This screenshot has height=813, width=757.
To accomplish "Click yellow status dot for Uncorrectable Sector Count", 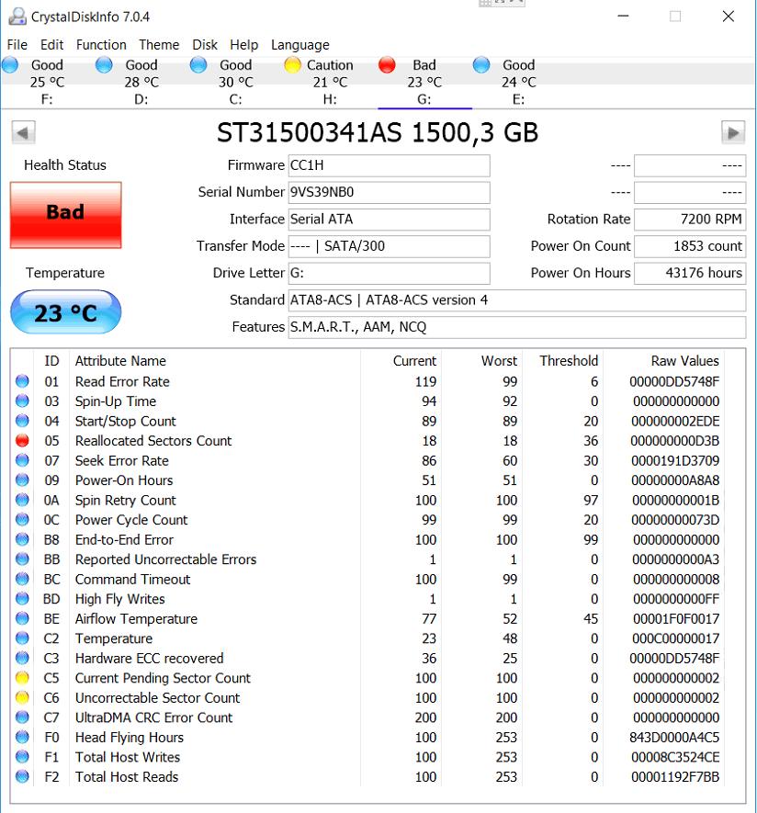I will 22,698.
